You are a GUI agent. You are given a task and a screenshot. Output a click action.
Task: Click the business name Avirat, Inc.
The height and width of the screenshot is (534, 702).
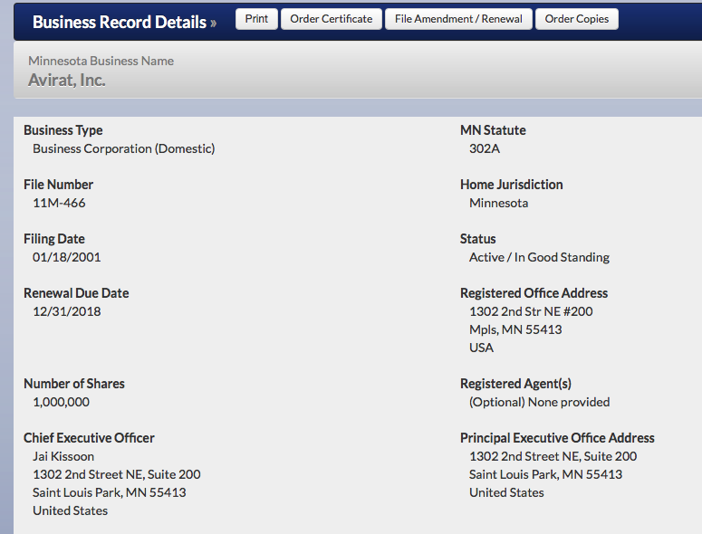point(67,80)
